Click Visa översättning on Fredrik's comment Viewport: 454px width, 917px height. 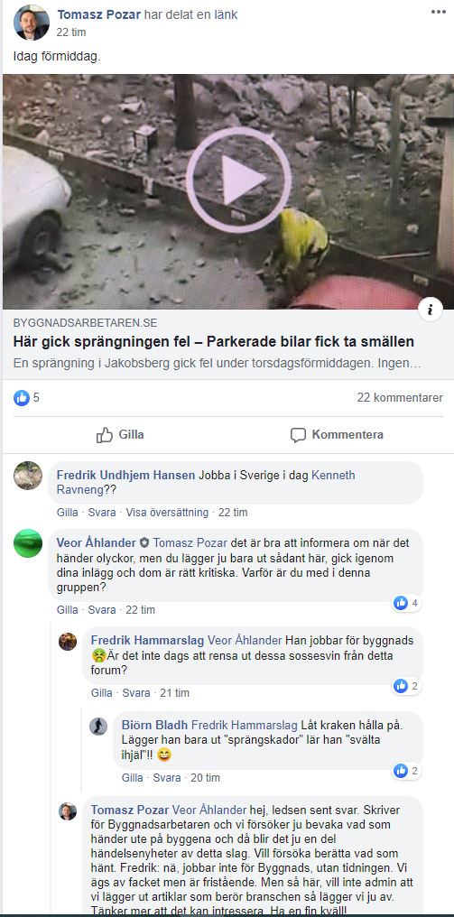(x=167, y=513)
